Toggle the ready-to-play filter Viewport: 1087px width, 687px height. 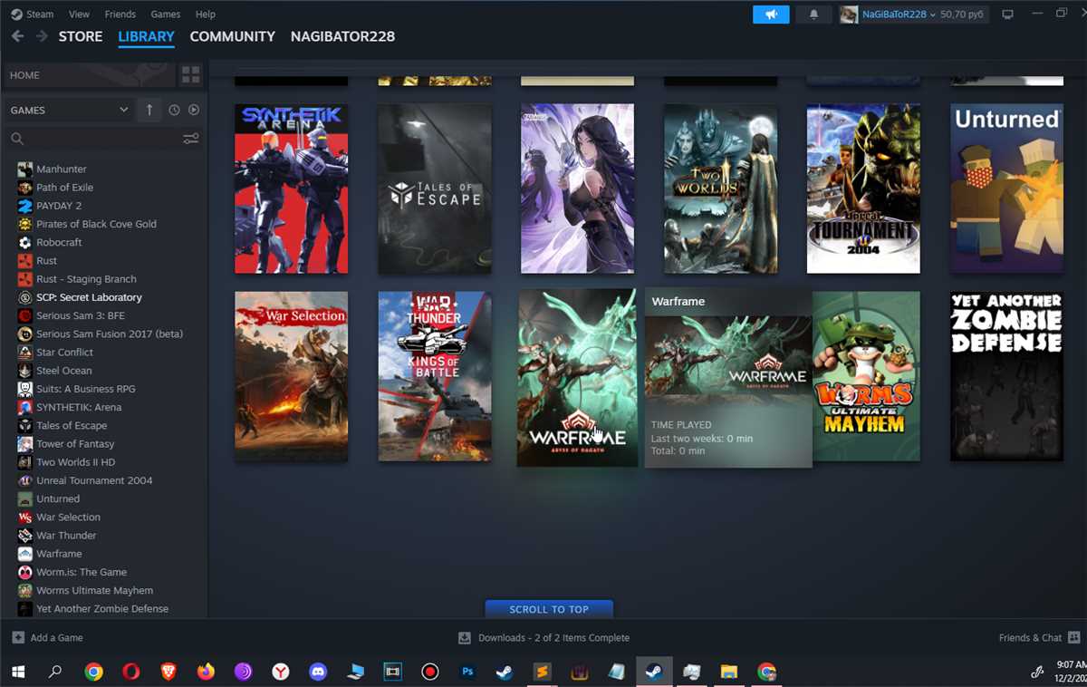[x=194, y=110]
